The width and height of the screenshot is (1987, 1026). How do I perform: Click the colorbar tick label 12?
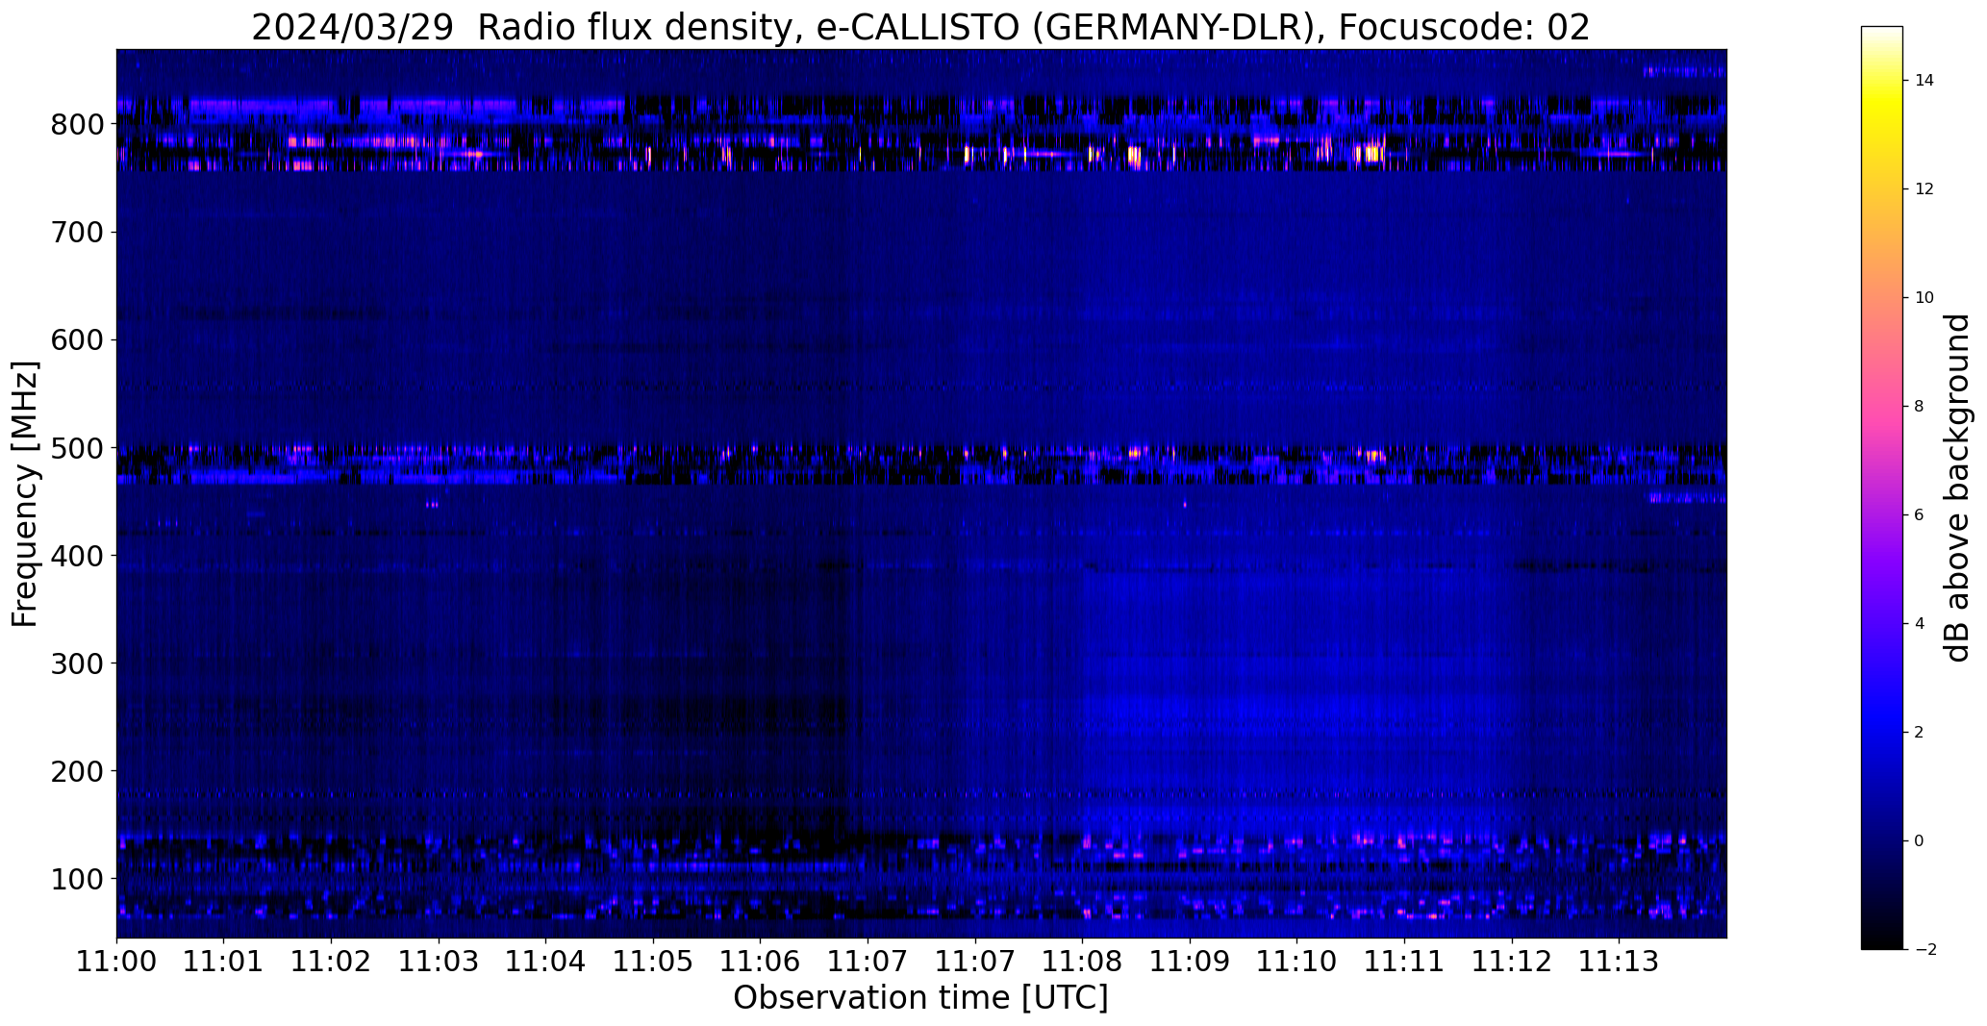1924,189
